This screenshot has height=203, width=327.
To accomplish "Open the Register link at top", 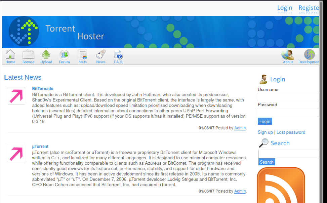I will pyautogui.click(x=309, y=8).
